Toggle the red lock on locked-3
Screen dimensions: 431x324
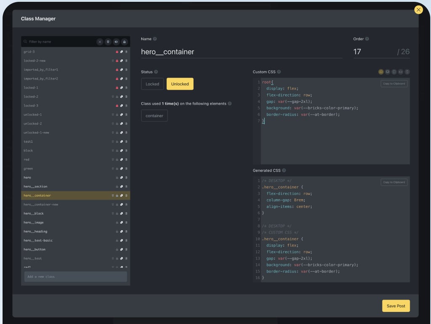[117, 106]
